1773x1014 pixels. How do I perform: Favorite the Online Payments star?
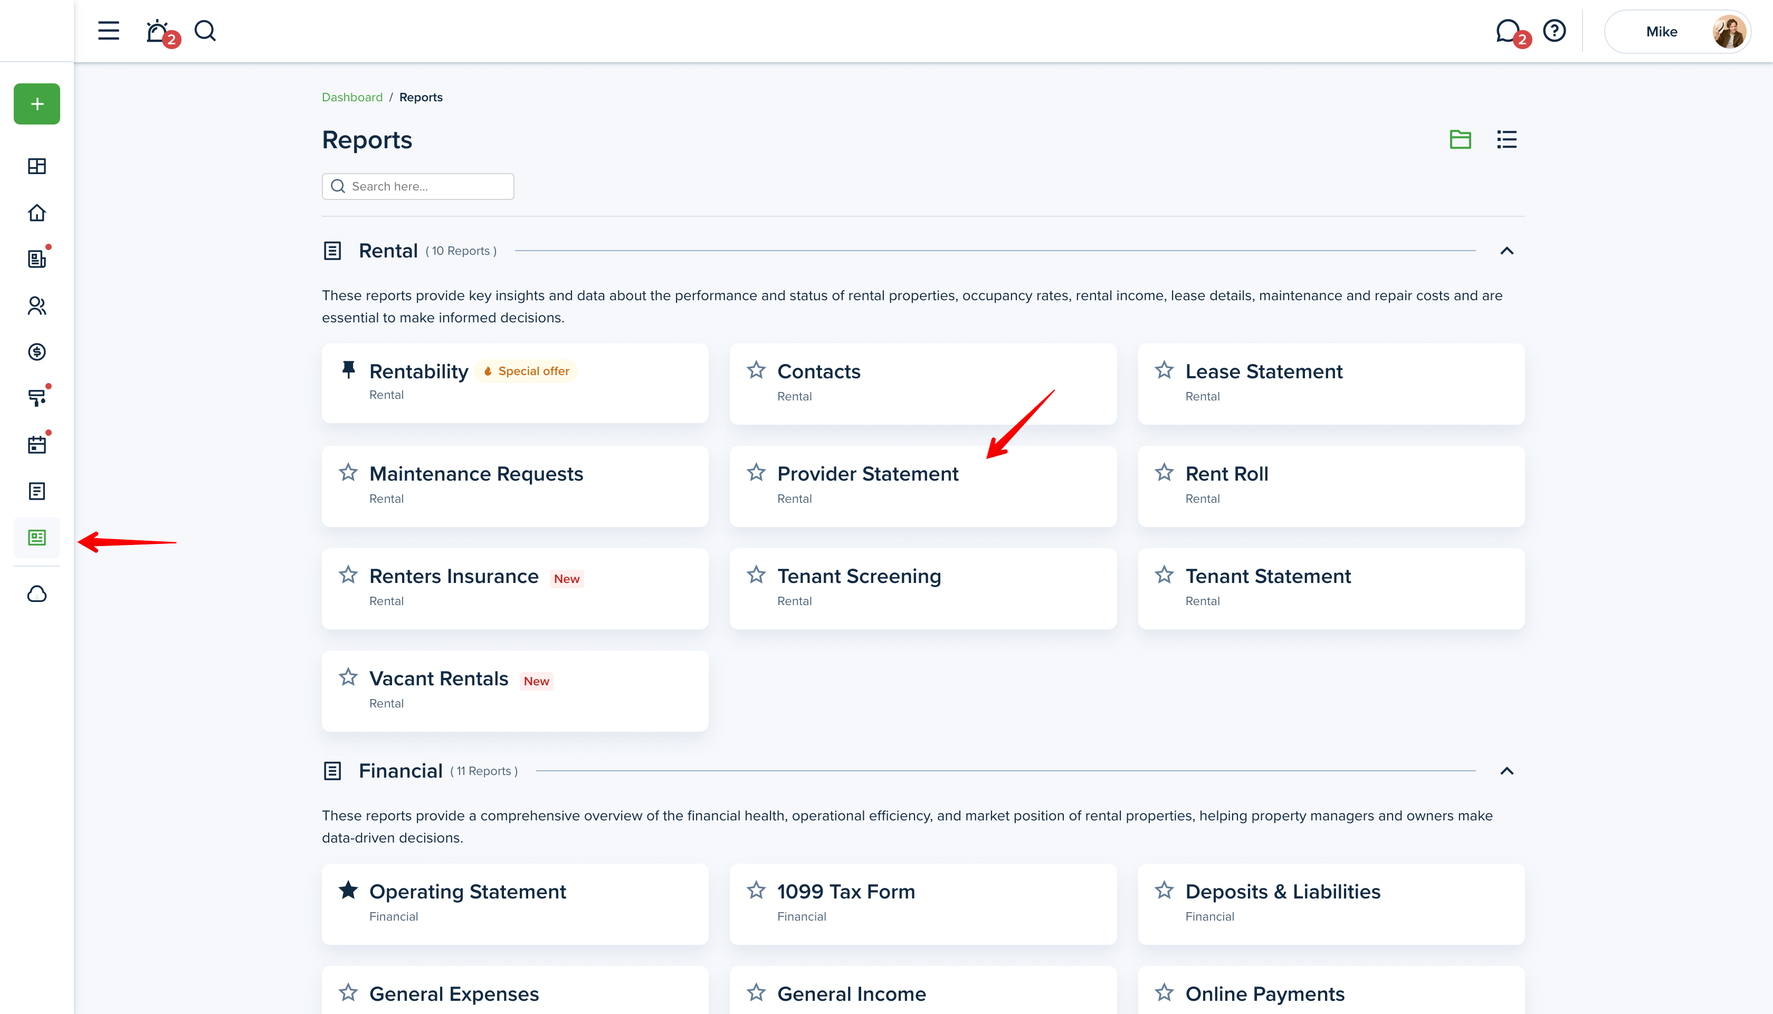coord(1165,992)
